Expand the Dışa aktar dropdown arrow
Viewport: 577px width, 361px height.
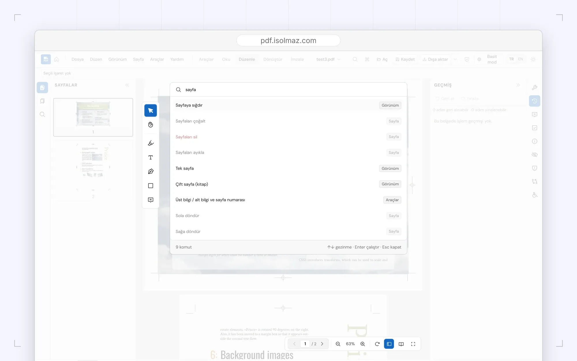click(x=455, y=59)
